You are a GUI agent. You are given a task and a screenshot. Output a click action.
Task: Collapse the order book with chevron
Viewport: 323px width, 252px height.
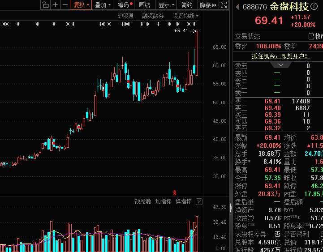tap(281, 65)
